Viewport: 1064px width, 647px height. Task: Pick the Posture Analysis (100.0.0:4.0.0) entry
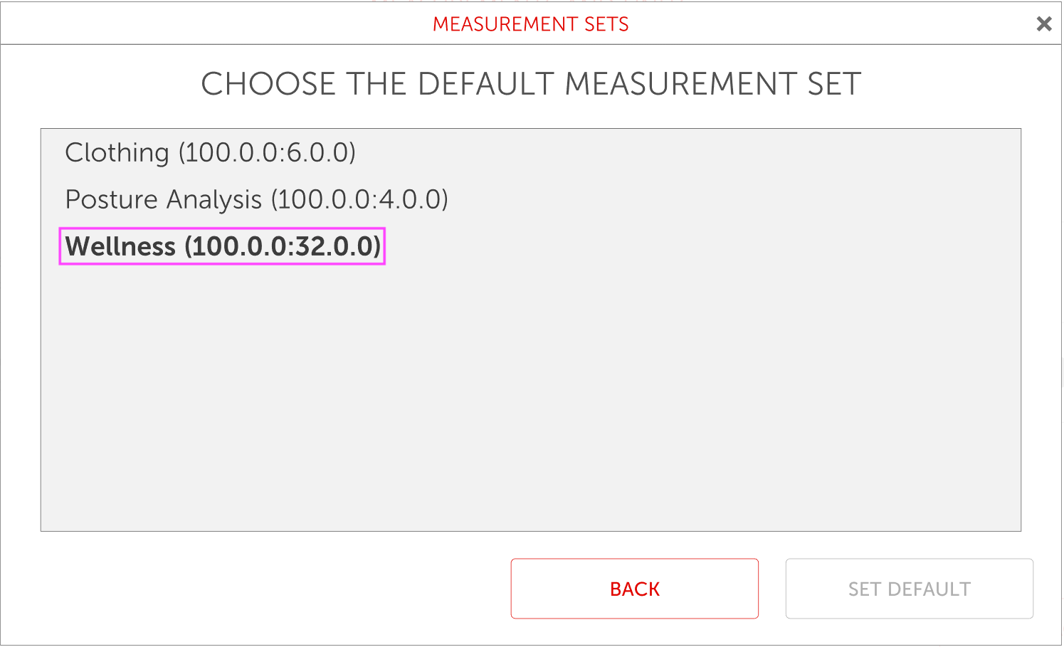click(256, 200)
